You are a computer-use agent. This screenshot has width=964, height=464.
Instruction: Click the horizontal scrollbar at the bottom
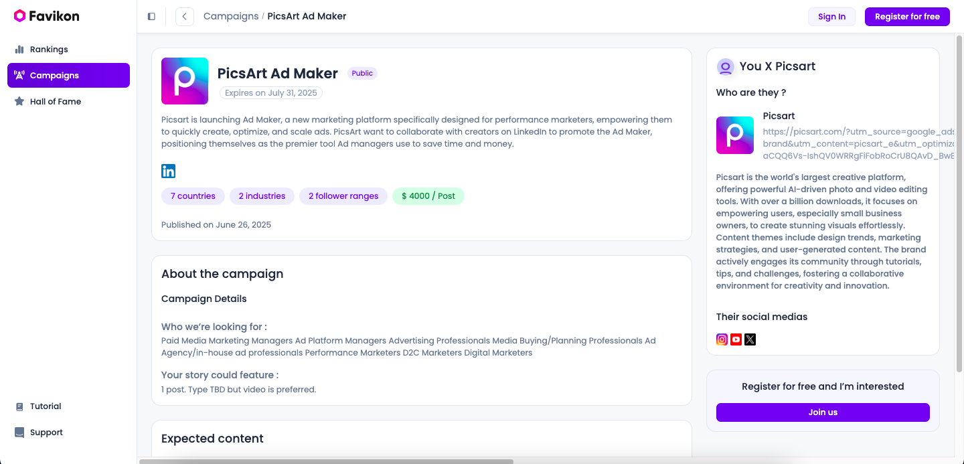click(326, 461)
